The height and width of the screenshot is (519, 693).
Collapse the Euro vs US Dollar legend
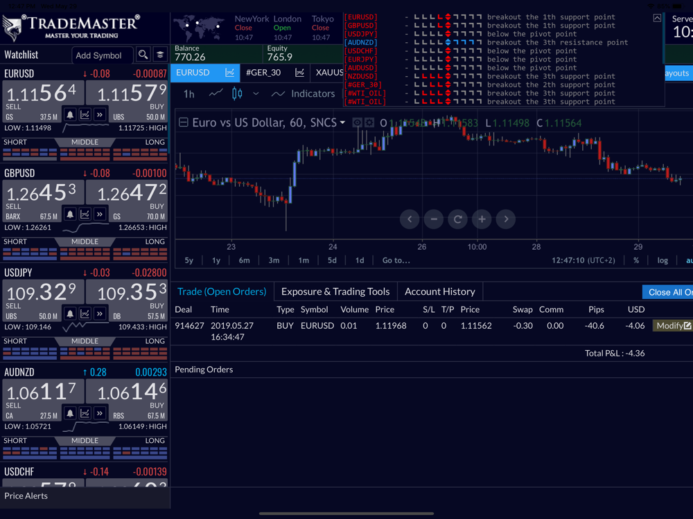184,122
